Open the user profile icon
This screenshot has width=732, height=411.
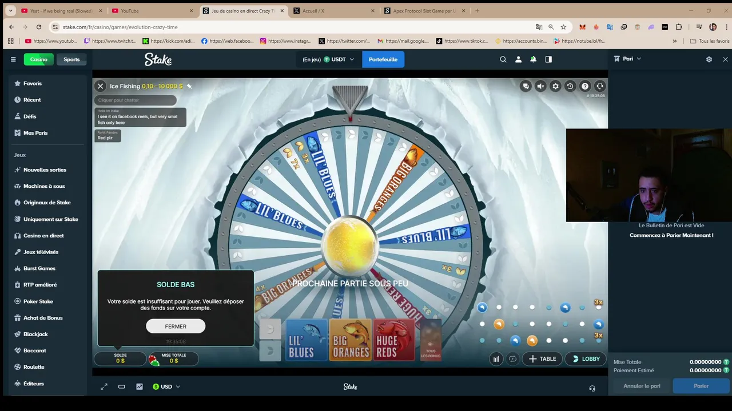tap(518, 59)
